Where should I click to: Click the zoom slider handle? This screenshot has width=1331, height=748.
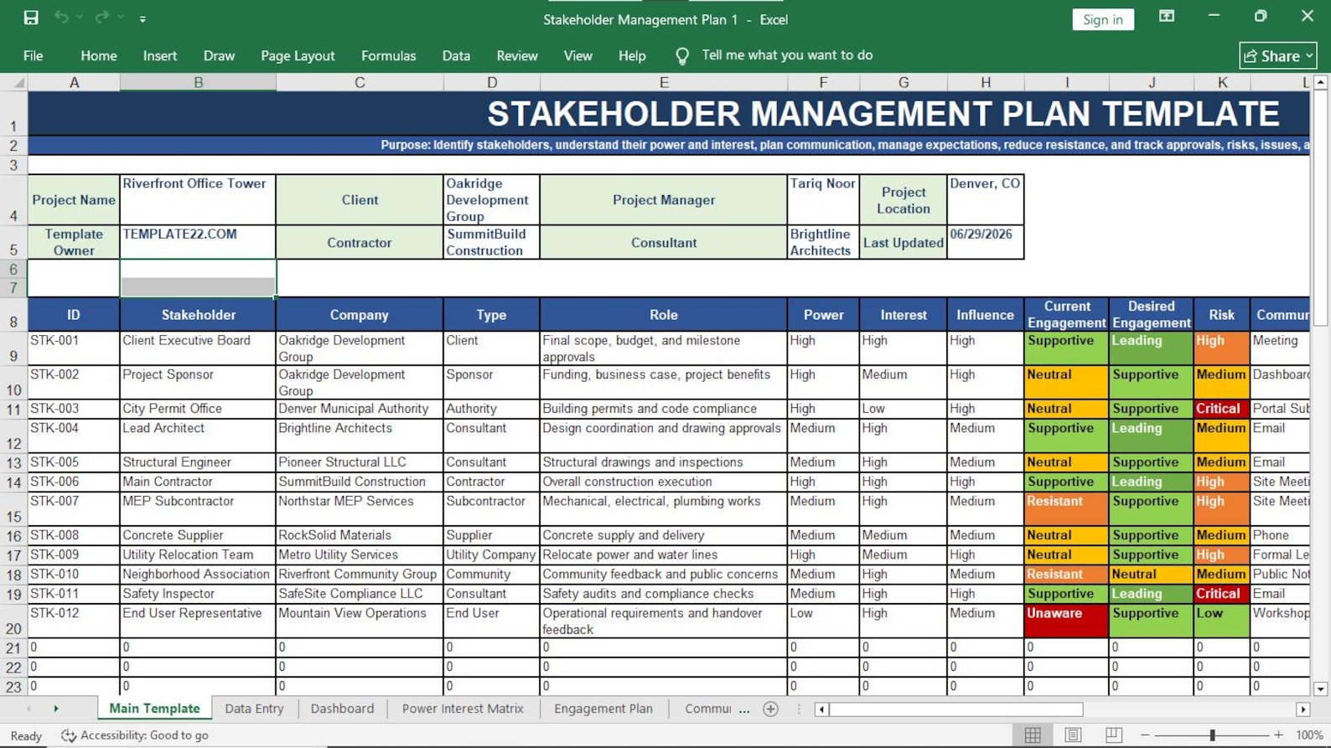pos(1212,735)
